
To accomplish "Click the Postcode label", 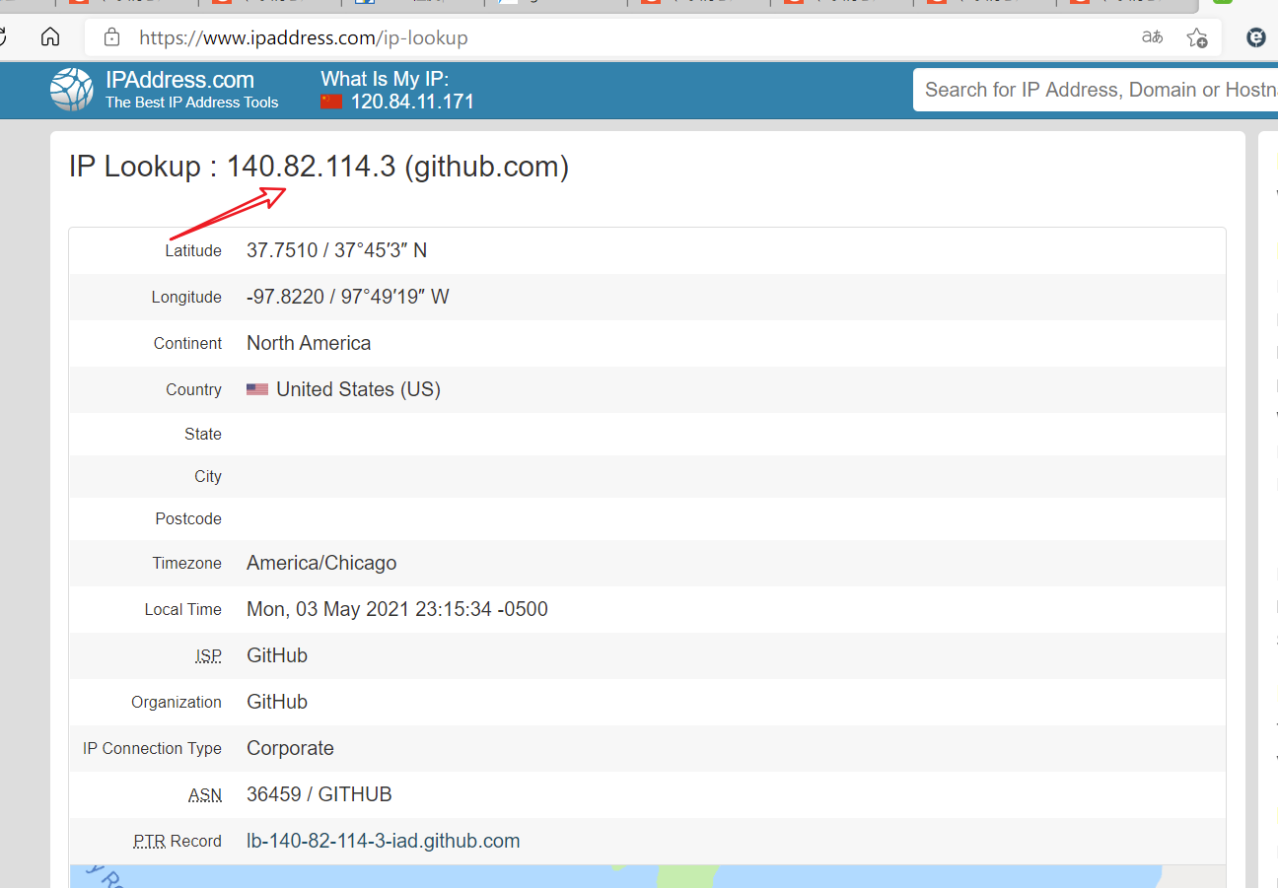I will click(188, 518).
